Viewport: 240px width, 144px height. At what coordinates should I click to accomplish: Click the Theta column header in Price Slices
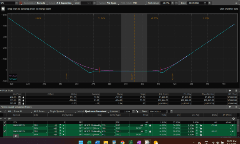119,94
